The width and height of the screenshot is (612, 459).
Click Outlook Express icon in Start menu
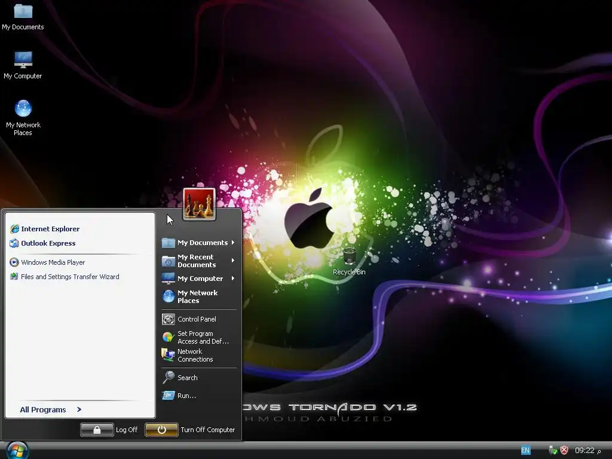(x=14, y=243)
